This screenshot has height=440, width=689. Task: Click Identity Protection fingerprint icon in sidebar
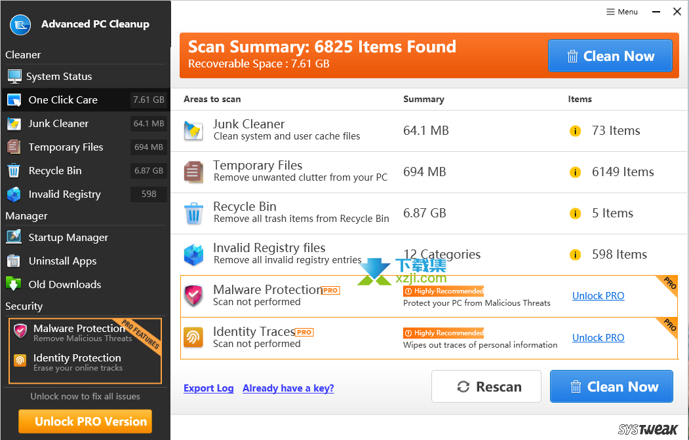click(x=20, y=361)
